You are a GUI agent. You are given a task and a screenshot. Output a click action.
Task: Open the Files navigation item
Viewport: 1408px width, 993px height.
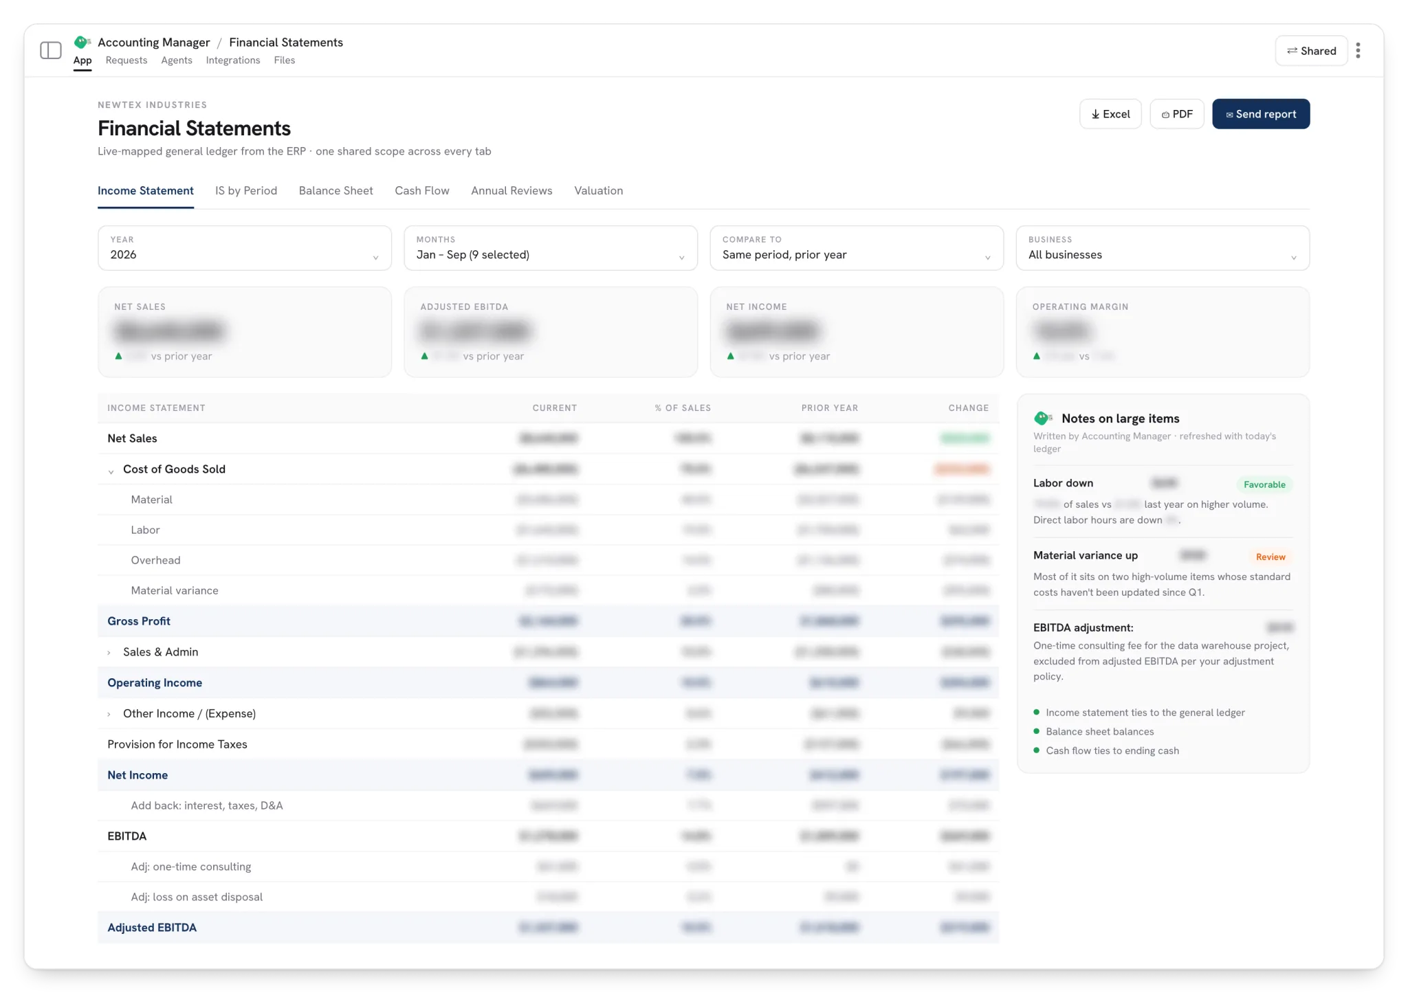[284, 60]
